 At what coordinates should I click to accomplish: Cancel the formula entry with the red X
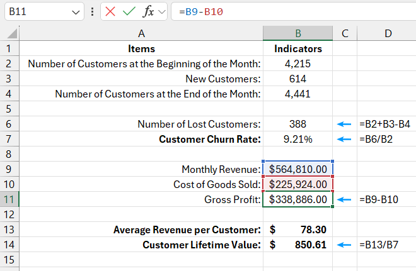[110, 12]
